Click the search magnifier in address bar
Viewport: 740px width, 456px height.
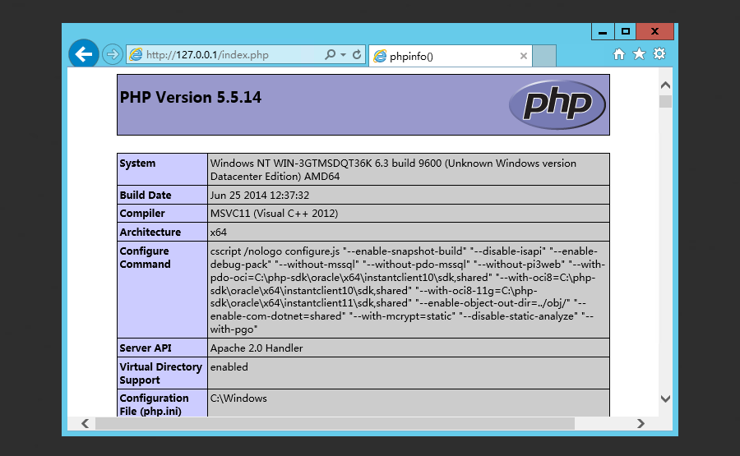tap(331, 55)
